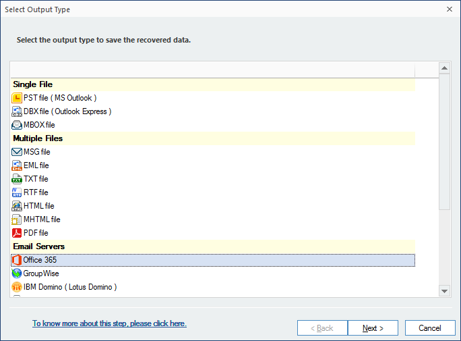
Task: Pick EML file from the list
Action: pos(213,165)
